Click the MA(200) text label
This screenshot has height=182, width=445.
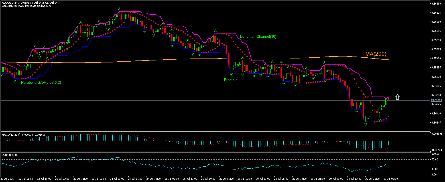click(375, 54)
